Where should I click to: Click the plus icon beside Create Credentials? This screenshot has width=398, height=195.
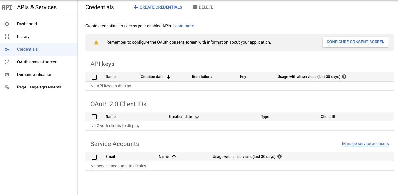pyautogui.click(x=136, y=7)
